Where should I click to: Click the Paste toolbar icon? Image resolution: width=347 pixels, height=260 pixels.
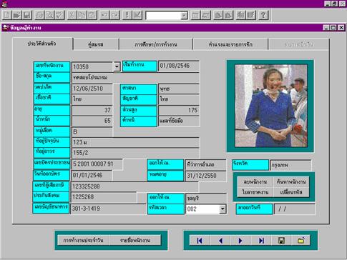point(92,15)
